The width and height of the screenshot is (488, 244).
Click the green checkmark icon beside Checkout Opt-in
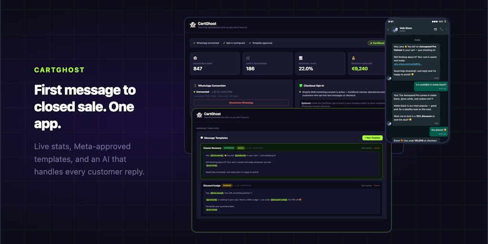301,86
